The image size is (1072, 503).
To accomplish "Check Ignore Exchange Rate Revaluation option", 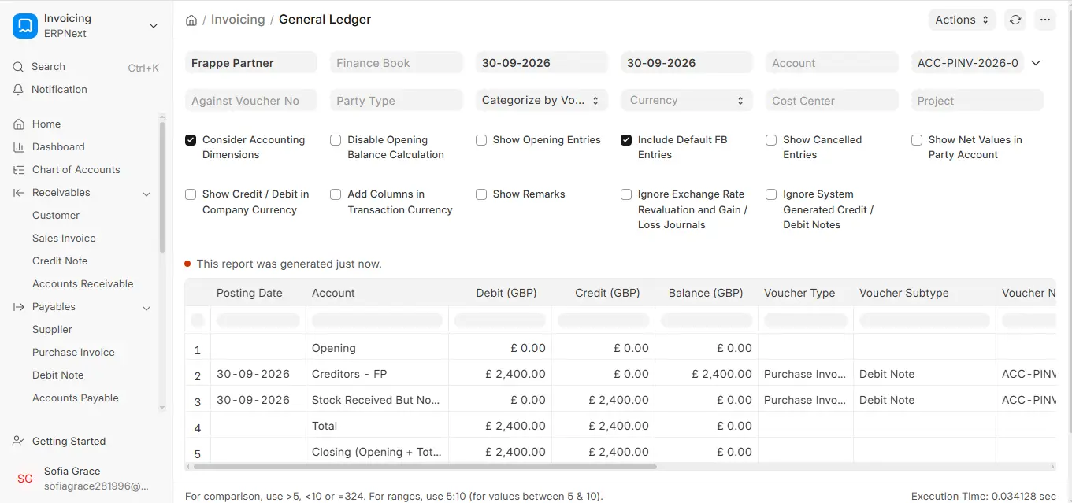I will point(626,194).
